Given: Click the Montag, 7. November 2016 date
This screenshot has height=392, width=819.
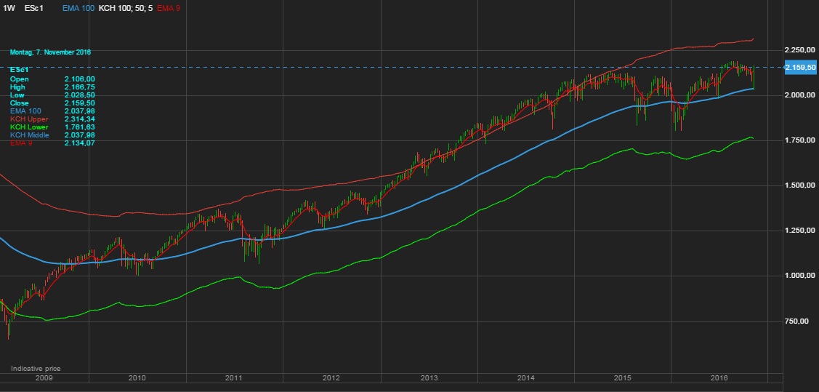Looking at the screenshot, I should (50, 52).
